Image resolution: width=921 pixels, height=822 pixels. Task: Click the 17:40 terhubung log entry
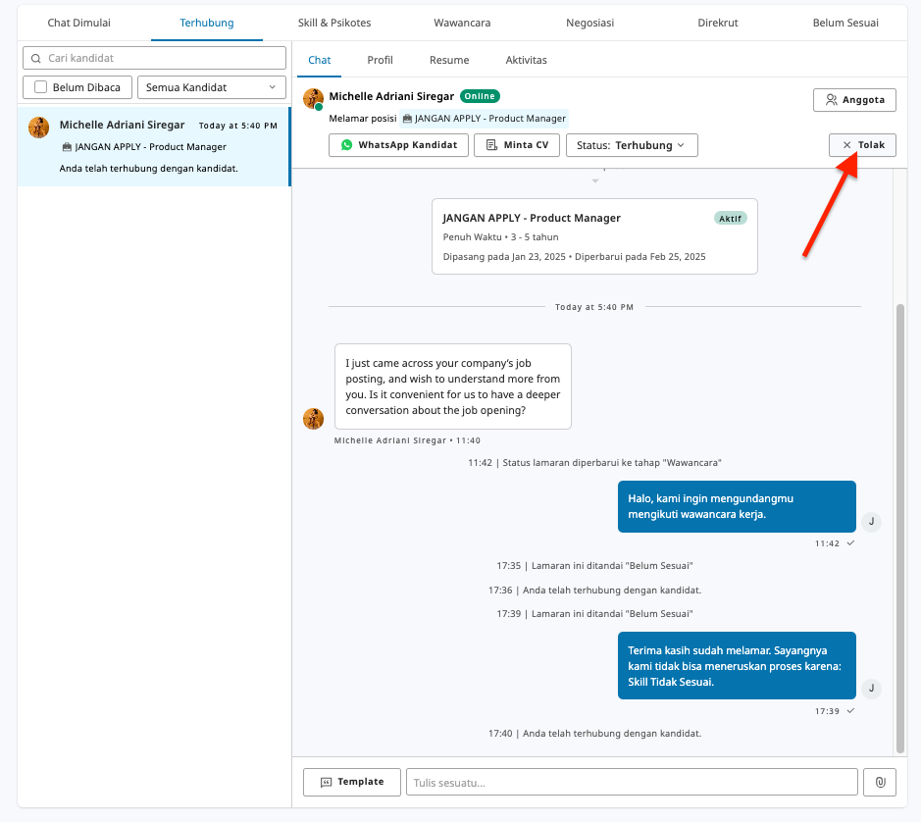(x=594, y=734)
